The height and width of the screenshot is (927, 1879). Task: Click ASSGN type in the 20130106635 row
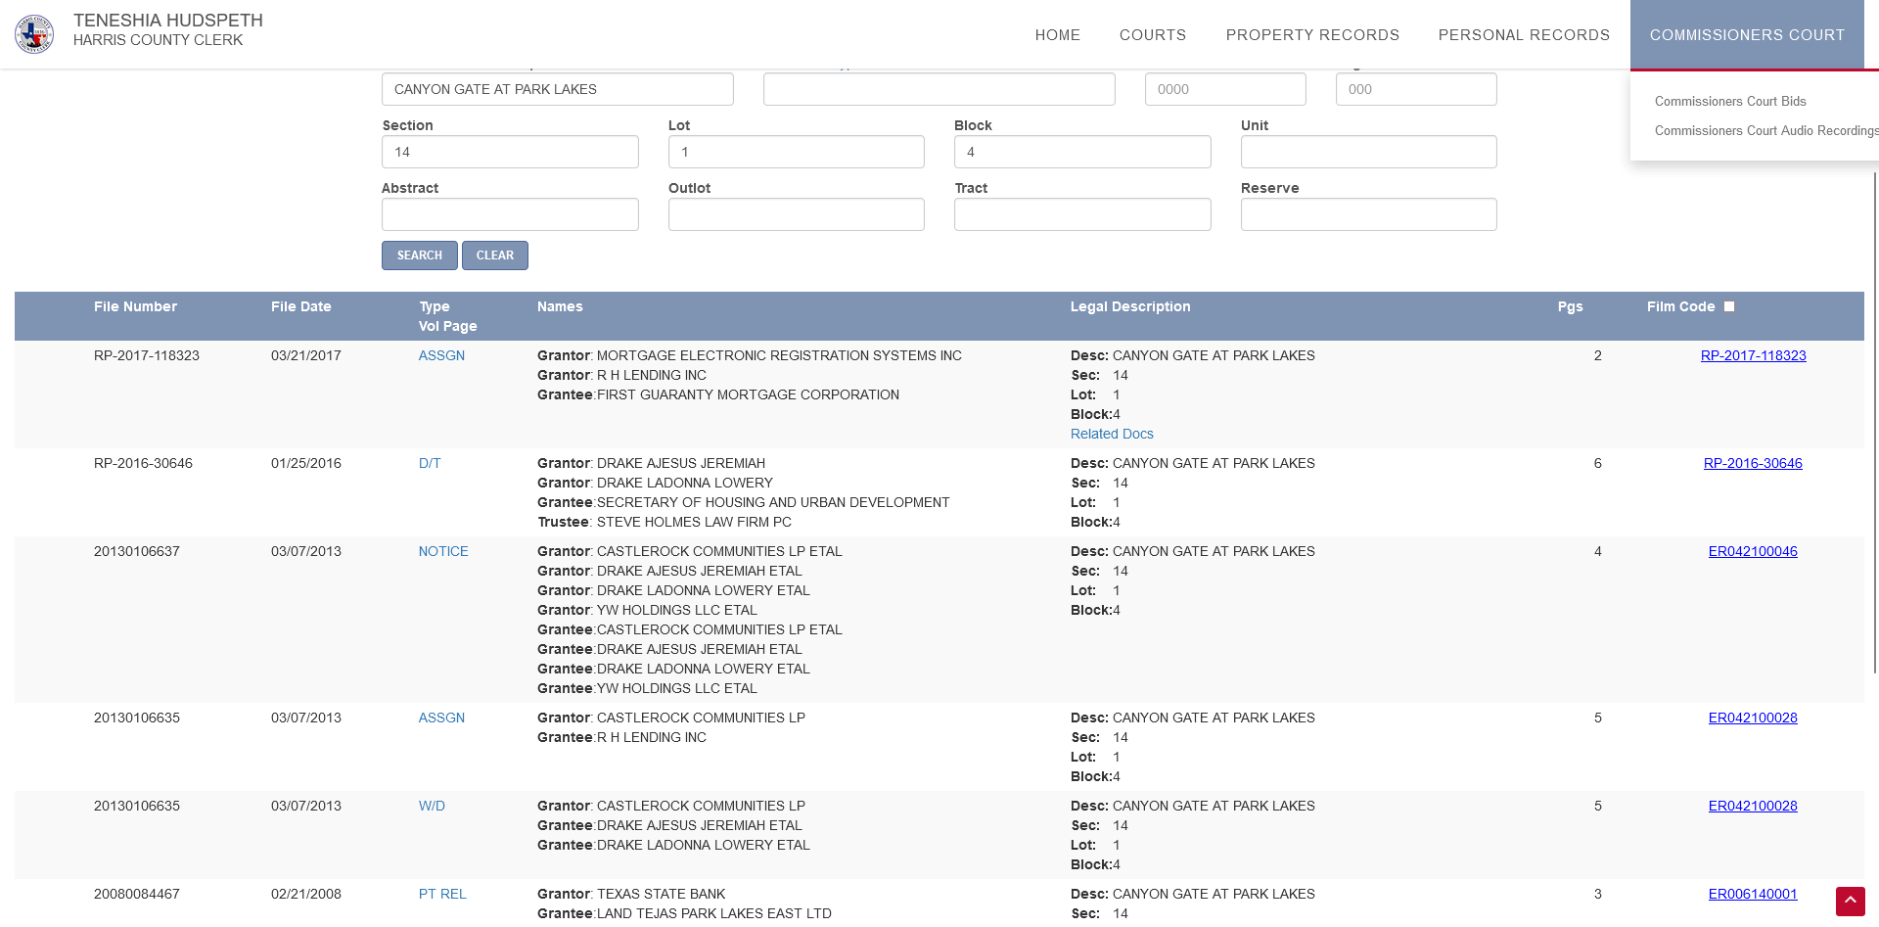pos(441,718)
